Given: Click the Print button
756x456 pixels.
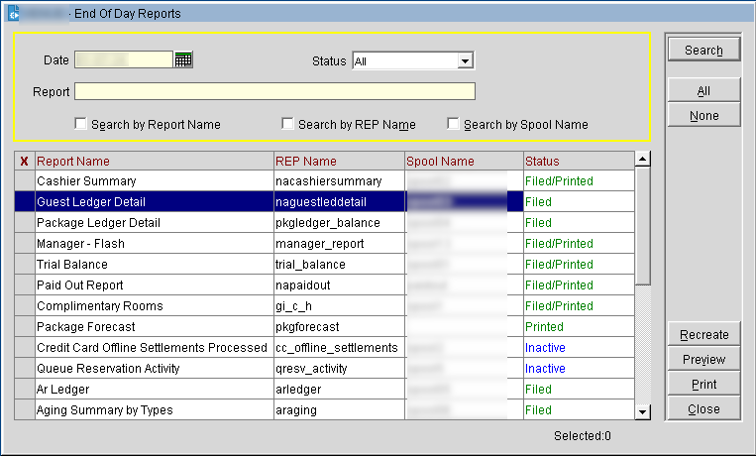Looking at the screenshot, I should point(703,384).
